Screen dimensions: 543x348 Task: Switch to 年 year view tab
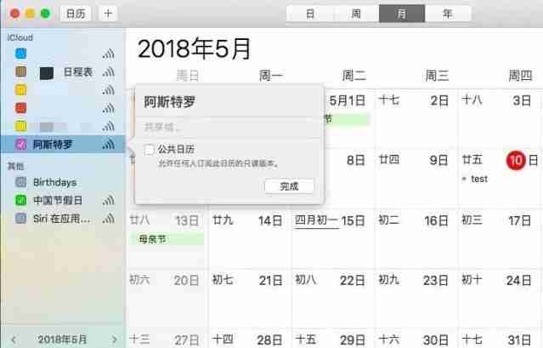(448, 14)
